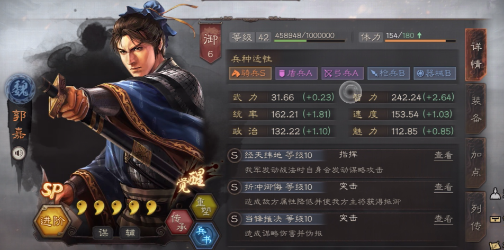504x250 pixels.
Task: Tap the 觉醒 awakening badge
Action: [x=191, y=182]
